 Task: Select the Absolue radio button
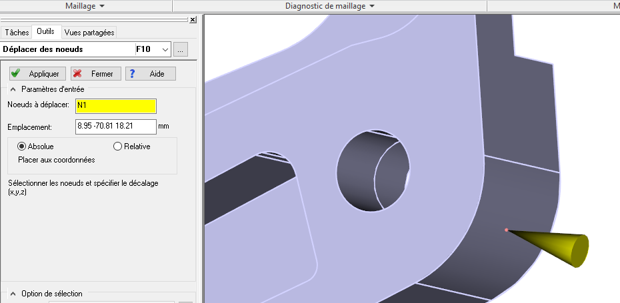(22, 147)
